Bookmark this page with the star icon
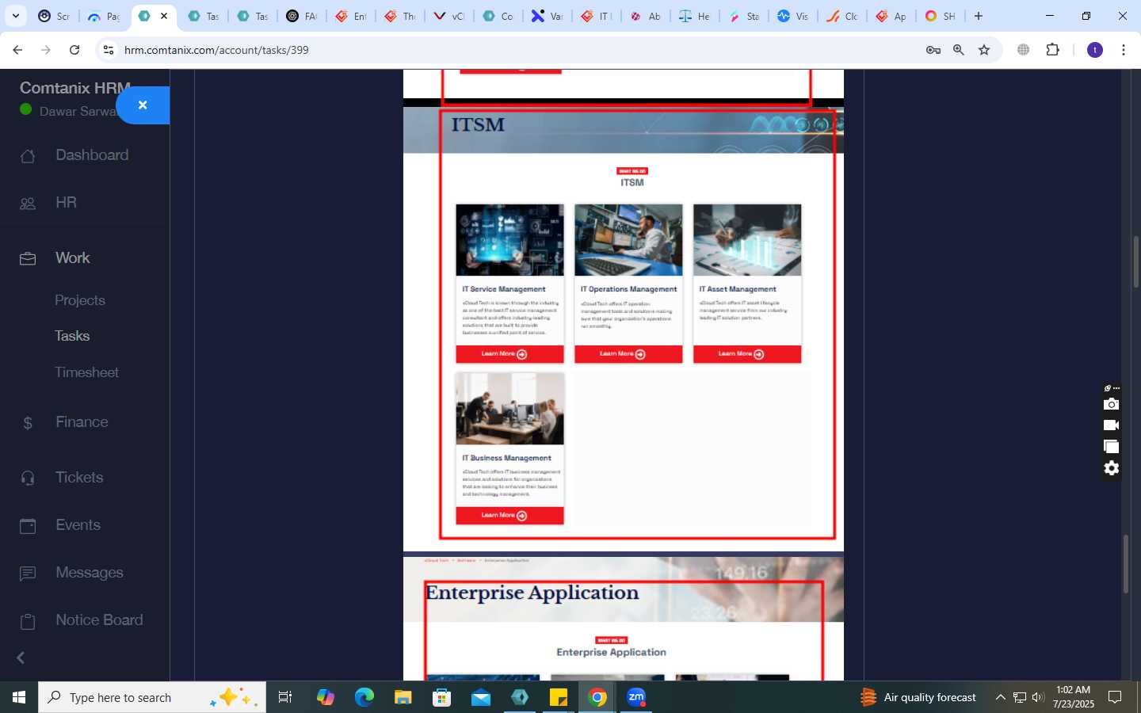 (984, 50)
